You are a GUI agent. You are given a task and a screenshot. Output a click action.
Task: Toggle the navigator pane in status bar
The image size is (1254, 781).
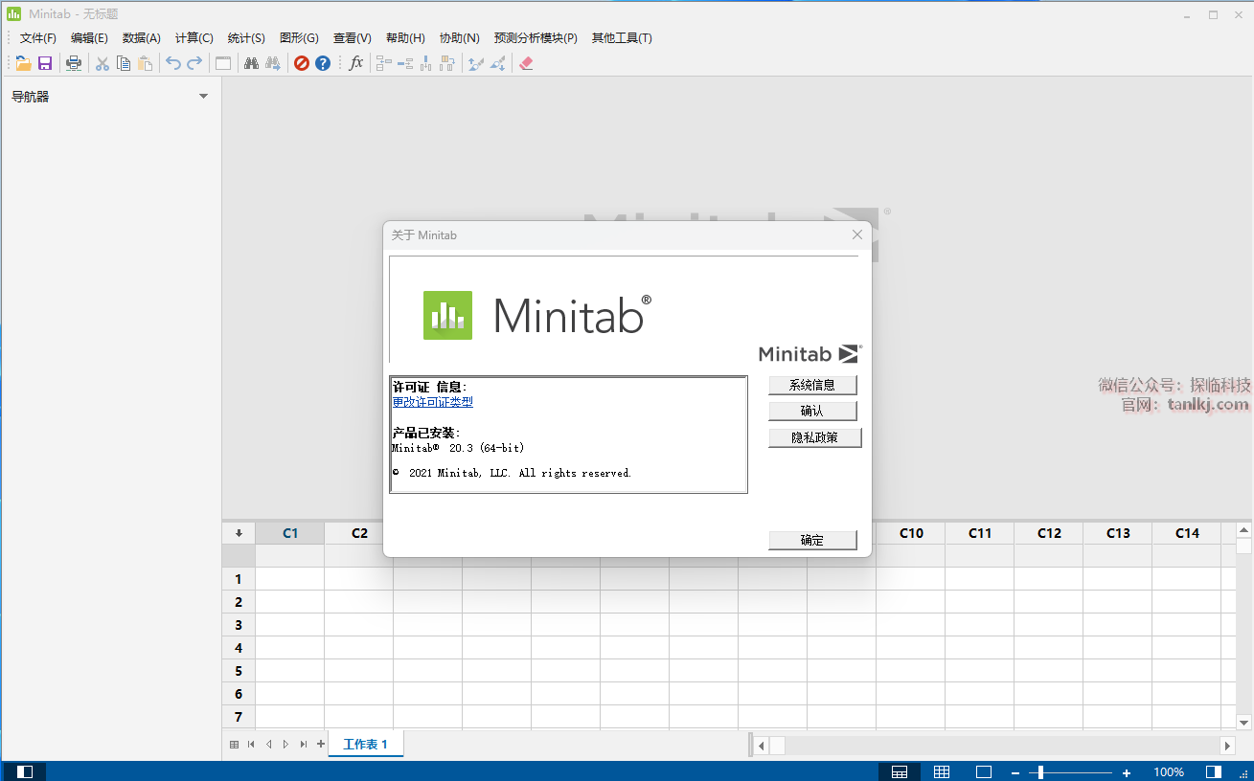point(25,771)
